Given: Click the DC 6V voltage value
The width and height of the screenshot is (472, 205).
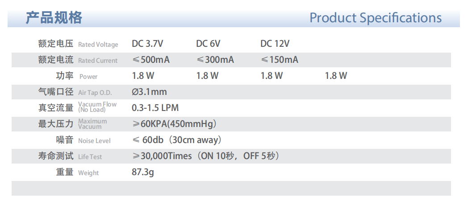Looking at the screenshot, I should (208, 44).
